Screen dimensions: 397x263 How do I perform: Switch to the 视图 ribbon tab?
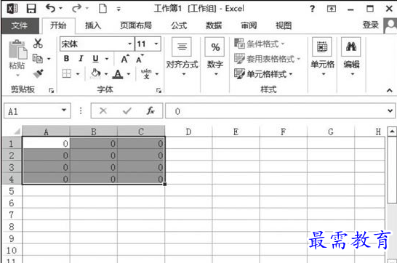284,25
